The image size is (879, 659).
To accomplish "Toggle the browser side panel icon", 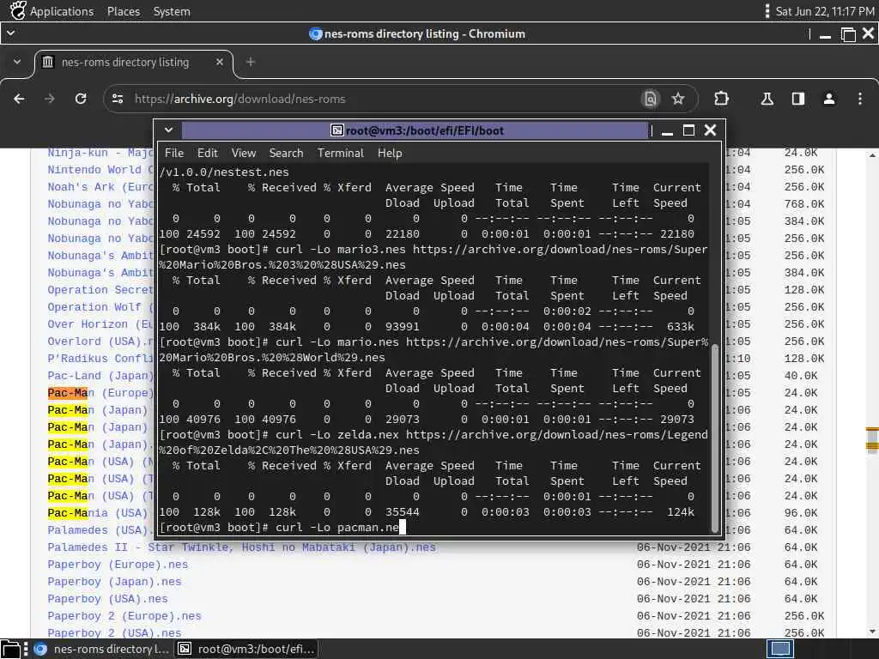I will click(798, 100).
